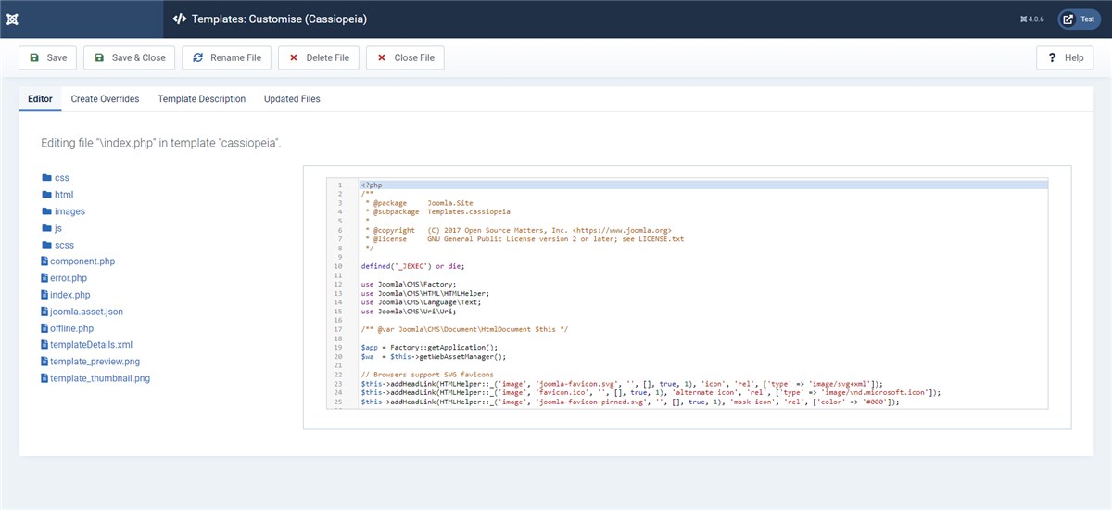Image resolution: width=1112 pixels, height=510 pixels.
Task: Switch to the Editor tab
Action: coord(40,99)
